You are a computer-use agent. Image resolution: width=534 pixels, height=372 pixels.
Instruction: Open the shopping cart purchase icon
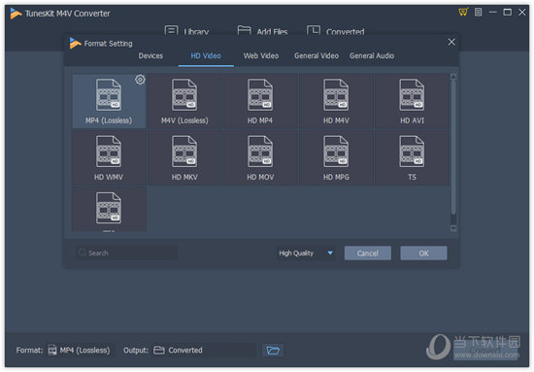(x=463, y=13)
